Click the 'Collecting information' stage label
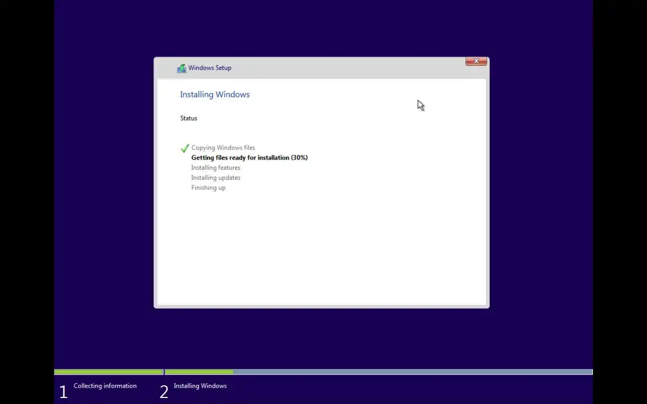This screenshot has height=404, width=647. [x=105, y=386]
